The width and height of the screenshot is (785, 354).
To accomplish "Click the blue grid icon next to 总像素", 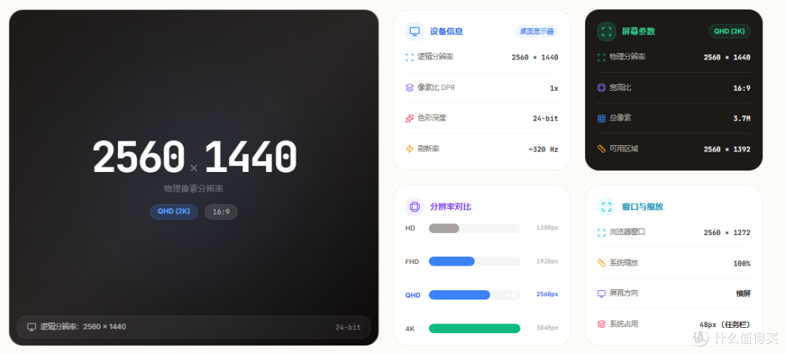I will pyautogui.click(x=601, y=118).
